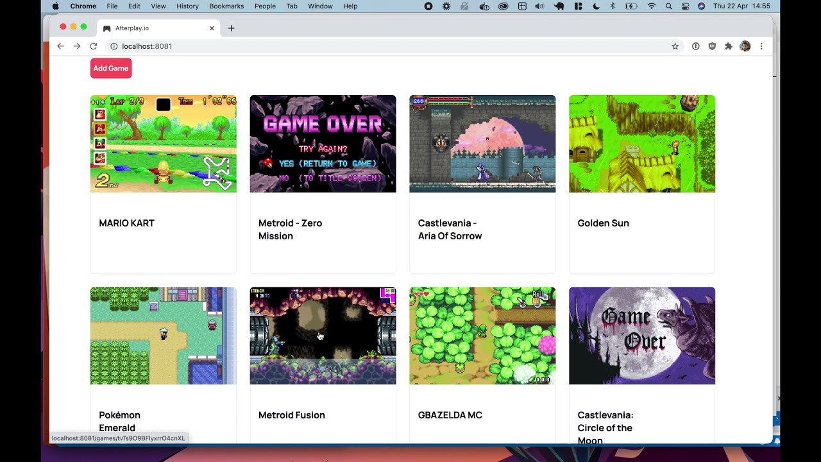
Task: Open the Chrome three-dot menu
Action: (761, 46)
